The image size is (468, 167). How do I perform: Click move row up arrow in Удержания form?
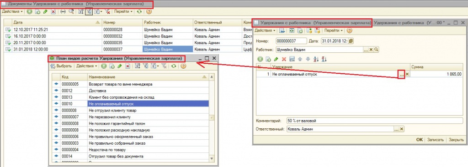pos(300,59)
